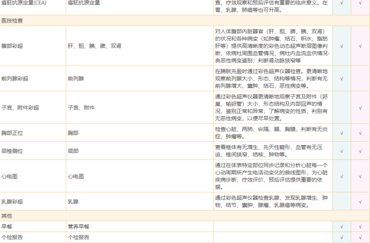Click the pink-column checkmark for 子宫、附件彩超
The image size is (370, 243).
(x=360, y=107)
